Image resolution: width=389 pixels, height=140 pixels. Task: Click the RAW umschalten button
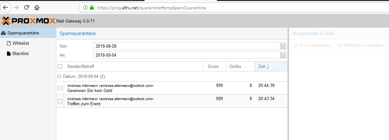(312, 45)
